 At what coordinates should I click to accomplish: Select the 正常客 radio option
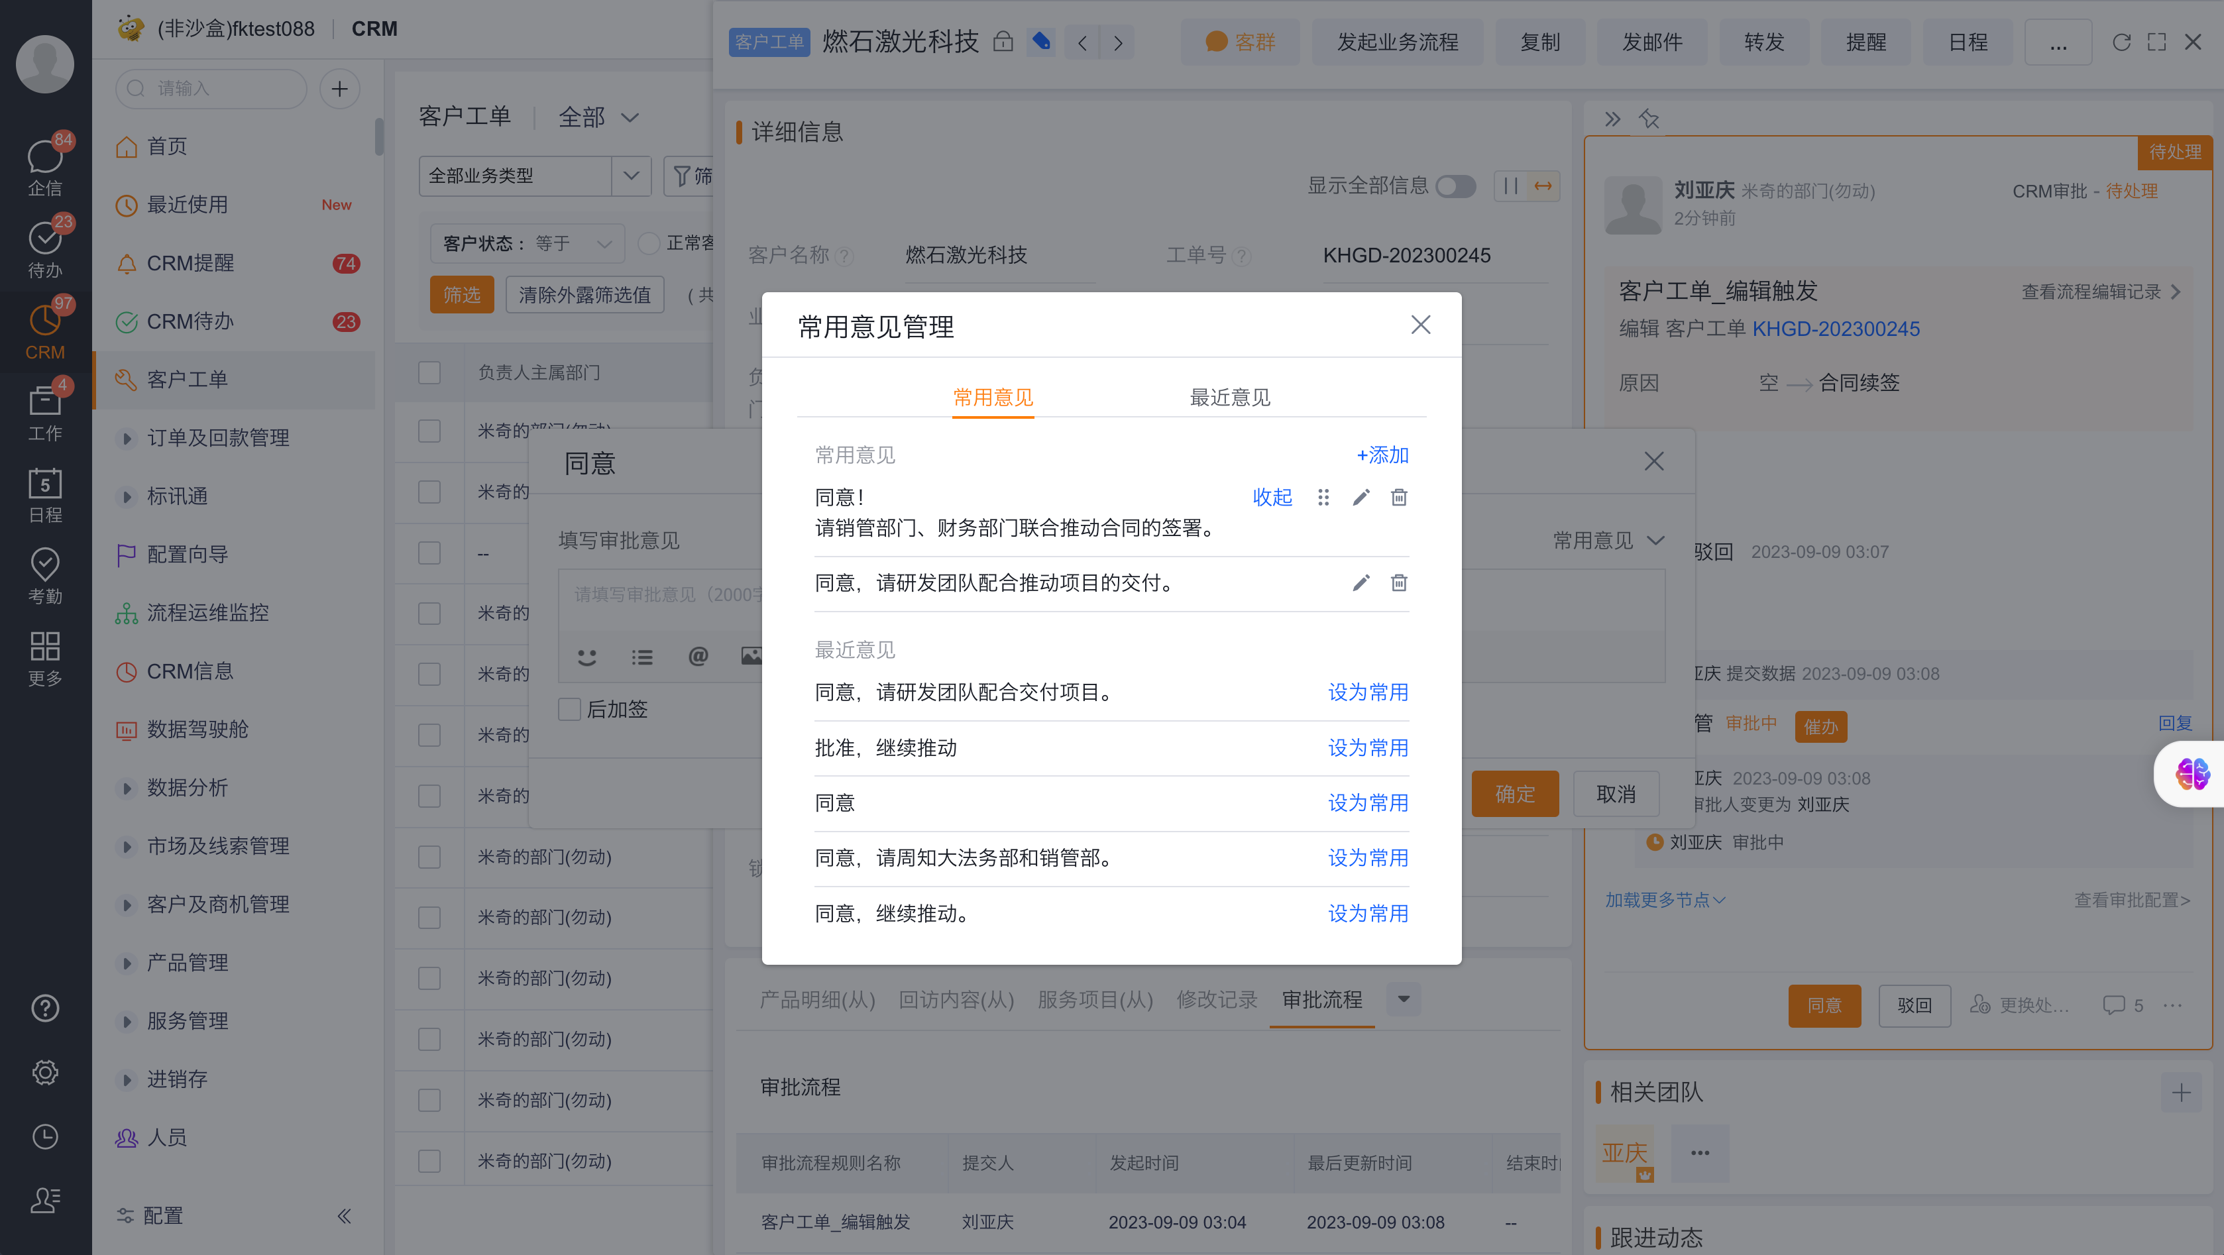(x=649, y=243)
